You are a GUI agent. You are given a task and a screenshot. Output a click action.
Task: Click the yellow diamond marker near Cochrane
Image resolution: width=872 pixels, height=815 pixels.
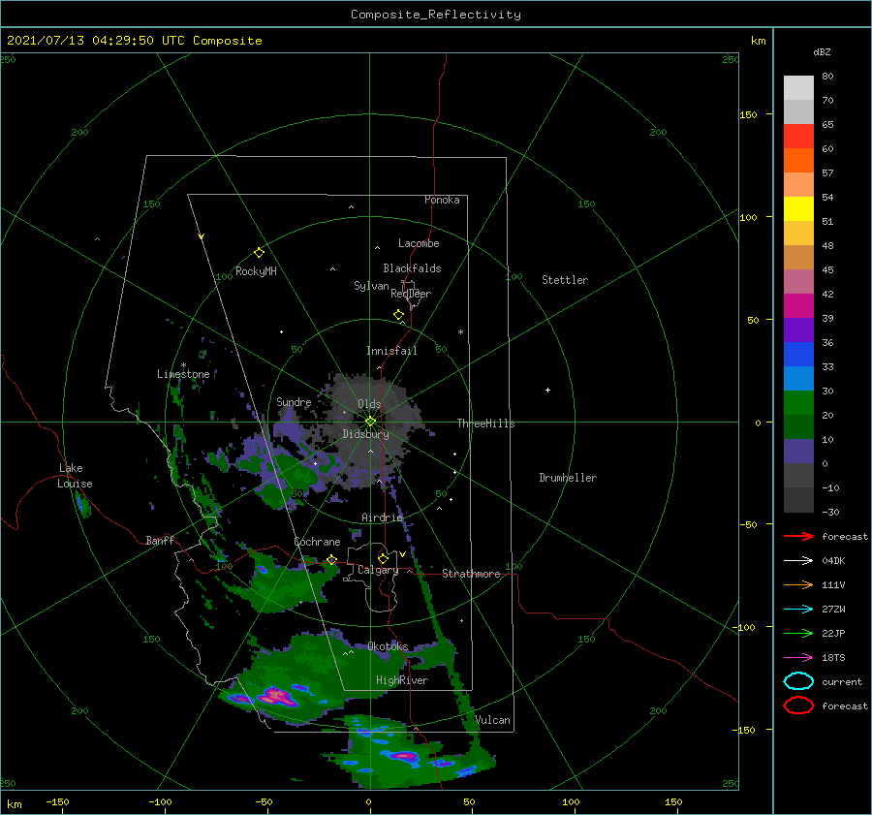(332, 559)
